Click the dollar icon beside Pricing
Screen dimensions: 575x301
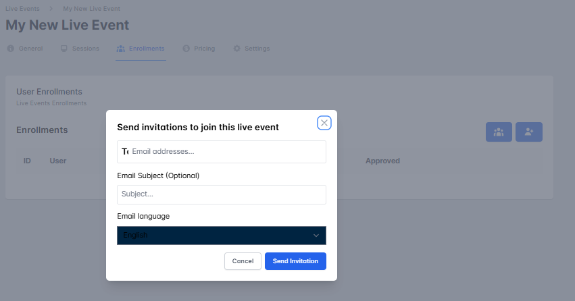186,49
